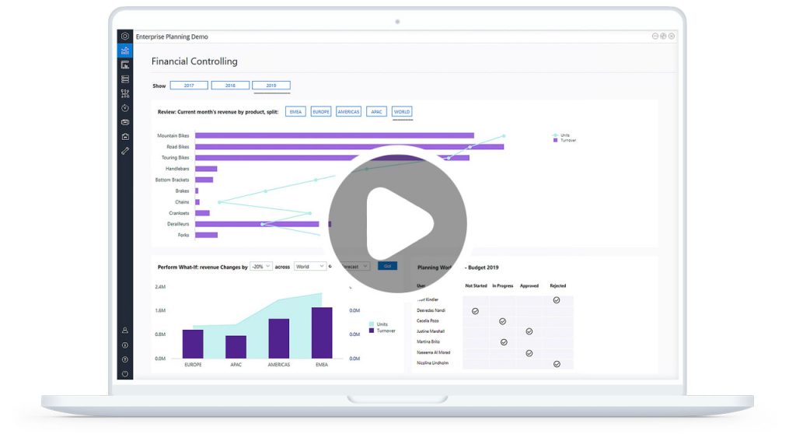Split the revenue review by AMERICAS
Image resolution: width=796 pixels, height=448 pixels.
click(349, 112)
